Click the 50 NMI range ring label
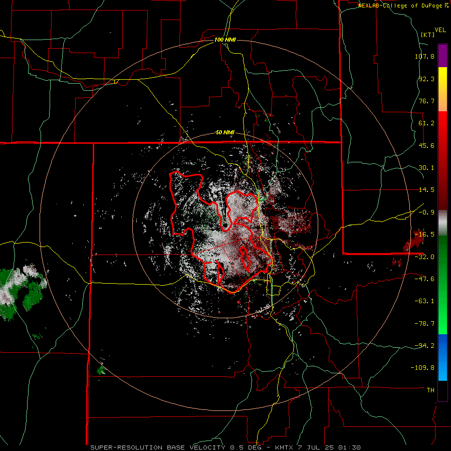The image size is (451, 451). [225, 133]
